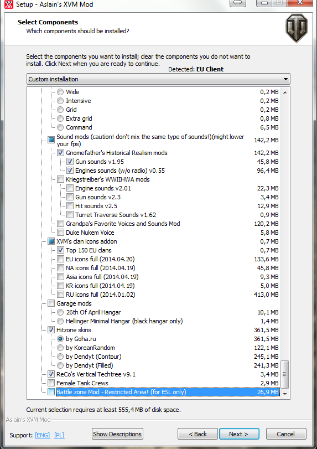Uncheck the Hitzone skins checkbox
This screenshot has width=317, height=449.
[51, 330]
